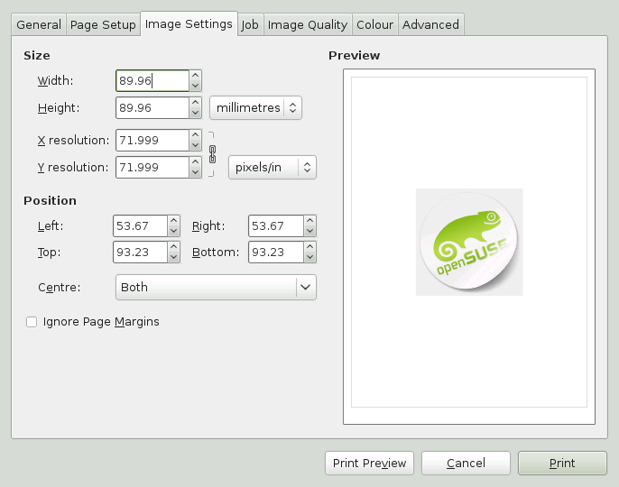
Task: Click into the Width input field
Action: click(x=152, y=81)
